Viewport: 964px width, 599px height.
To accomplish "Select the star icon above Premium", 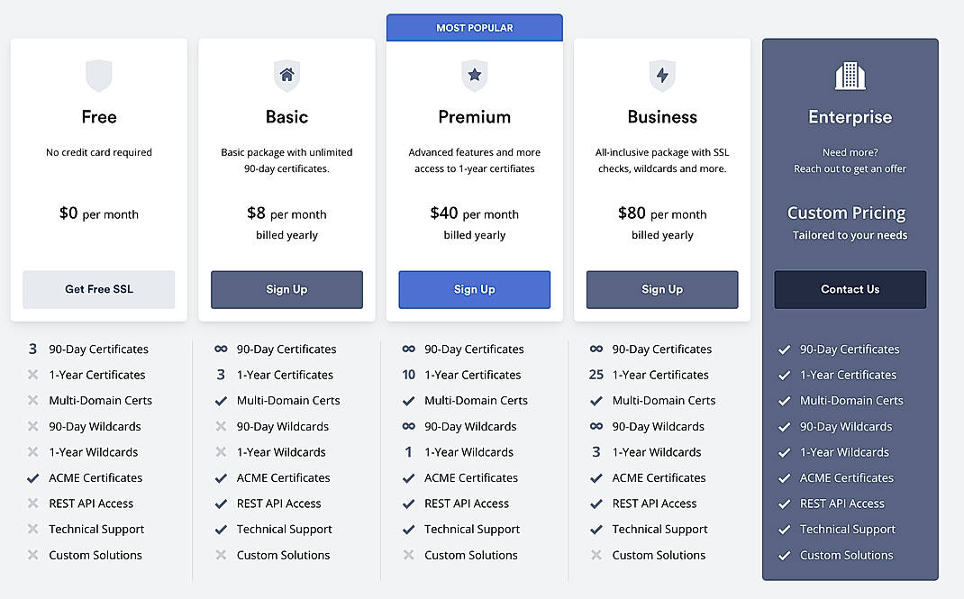I will tap(475, 75).
